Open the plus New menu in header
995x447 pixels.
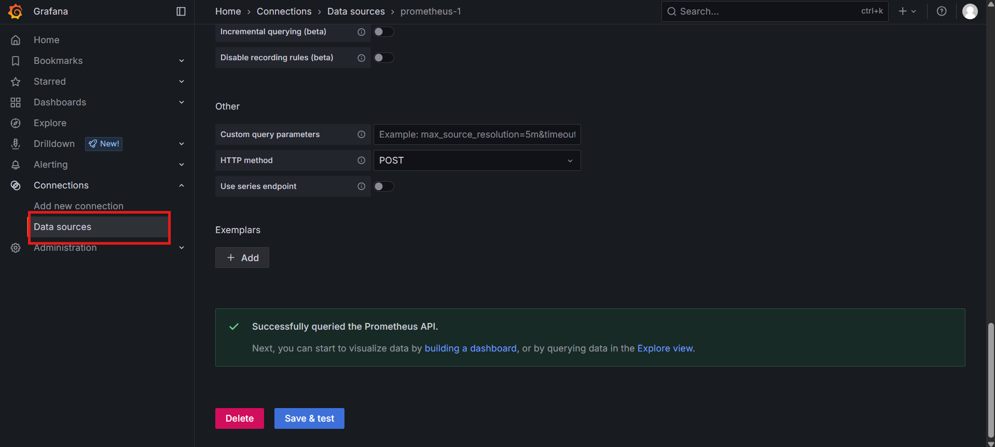(x=907, y=11)
